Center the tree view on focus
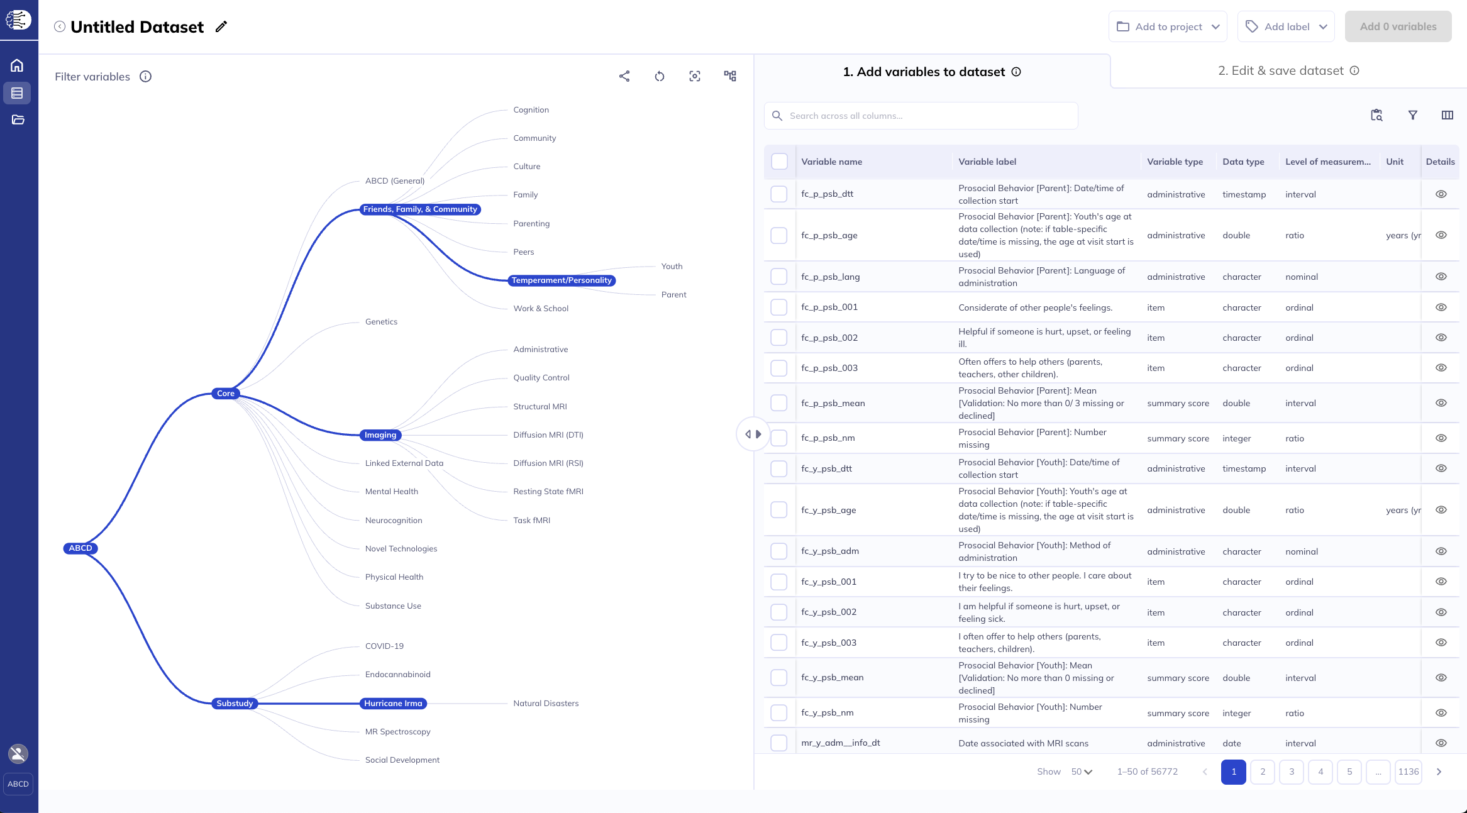1467x813 pixels. (695, 76)
